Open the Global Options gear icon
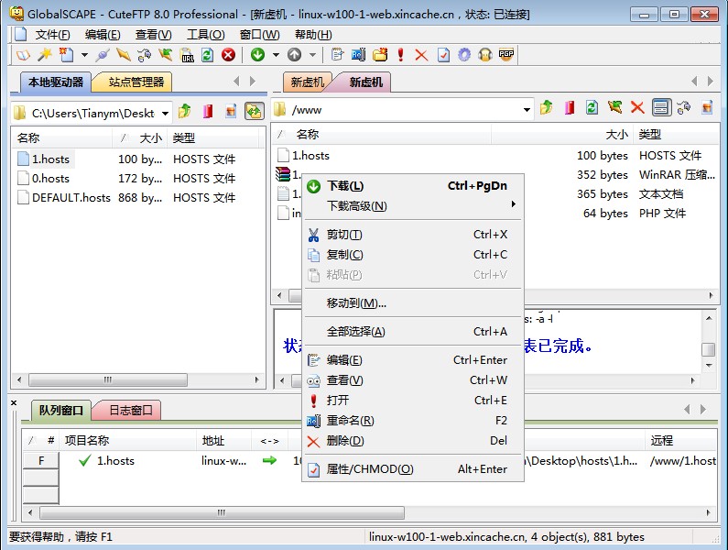This screenshot has width=728, height=550. [x=464, y=55]
